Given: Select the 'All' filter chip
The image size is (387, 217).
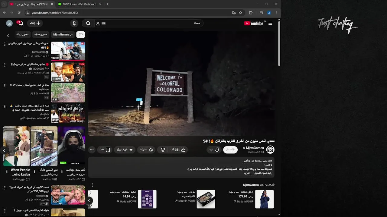Looking at the screenshot, I should (x=81, y=34).
